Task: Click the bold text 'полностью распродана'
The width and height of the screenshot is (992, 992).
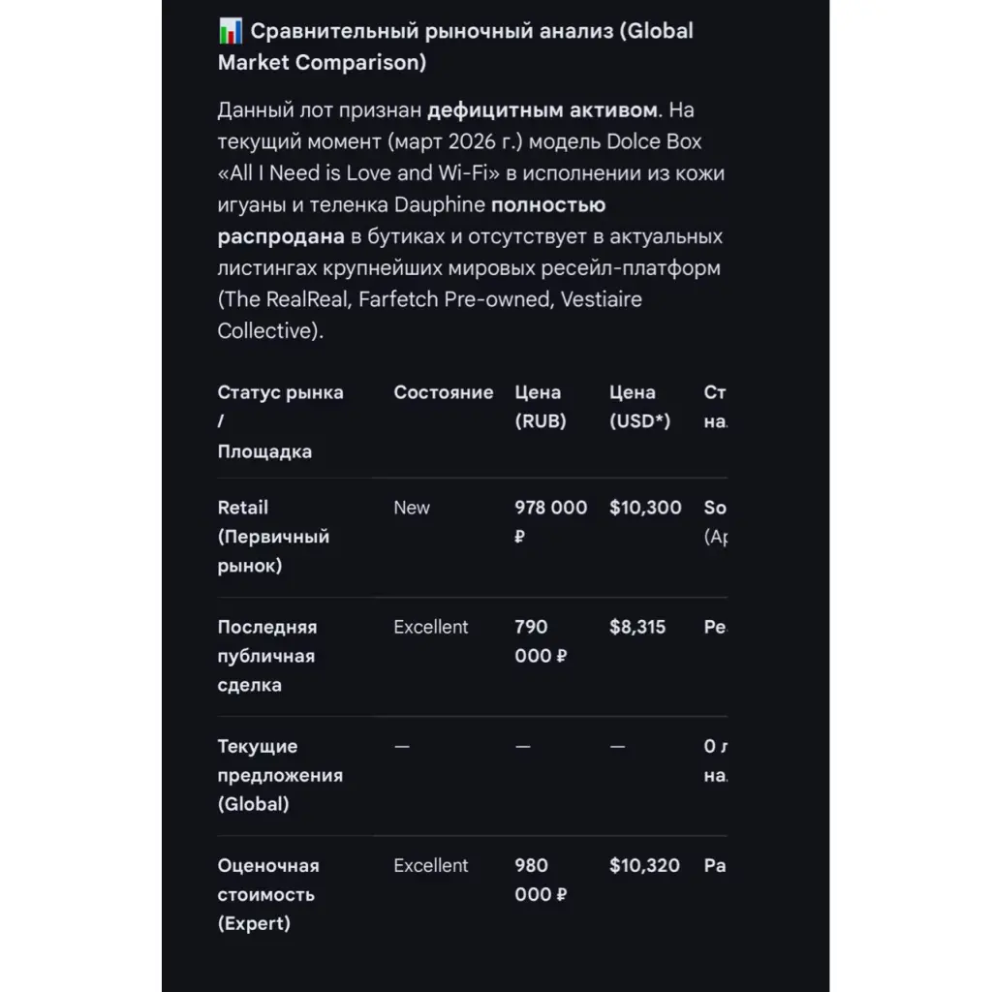Action: (x=412, y=221)
